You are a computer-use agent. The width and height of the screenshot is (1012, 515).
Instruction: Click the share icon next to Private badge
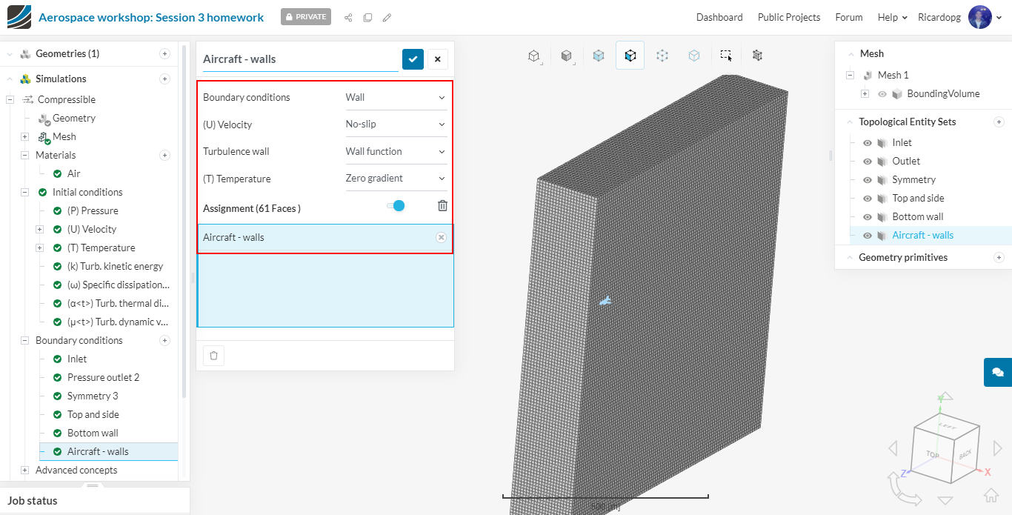(348, 18)
